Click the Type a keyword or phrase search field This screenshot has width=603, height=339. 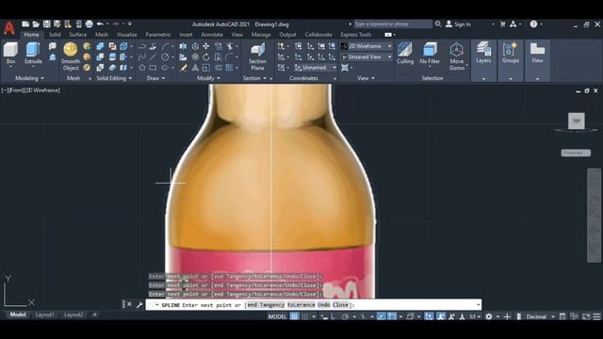pyautogui.click(x=393, y=24)
